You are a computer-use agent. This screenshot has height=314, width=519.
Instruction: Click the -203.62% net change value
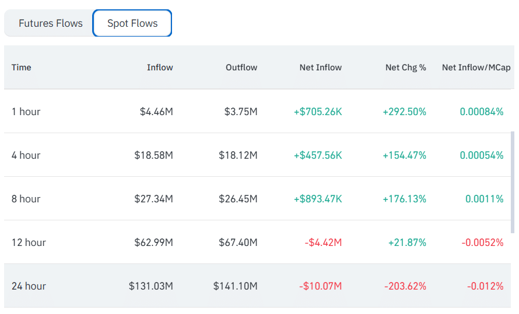405,286
